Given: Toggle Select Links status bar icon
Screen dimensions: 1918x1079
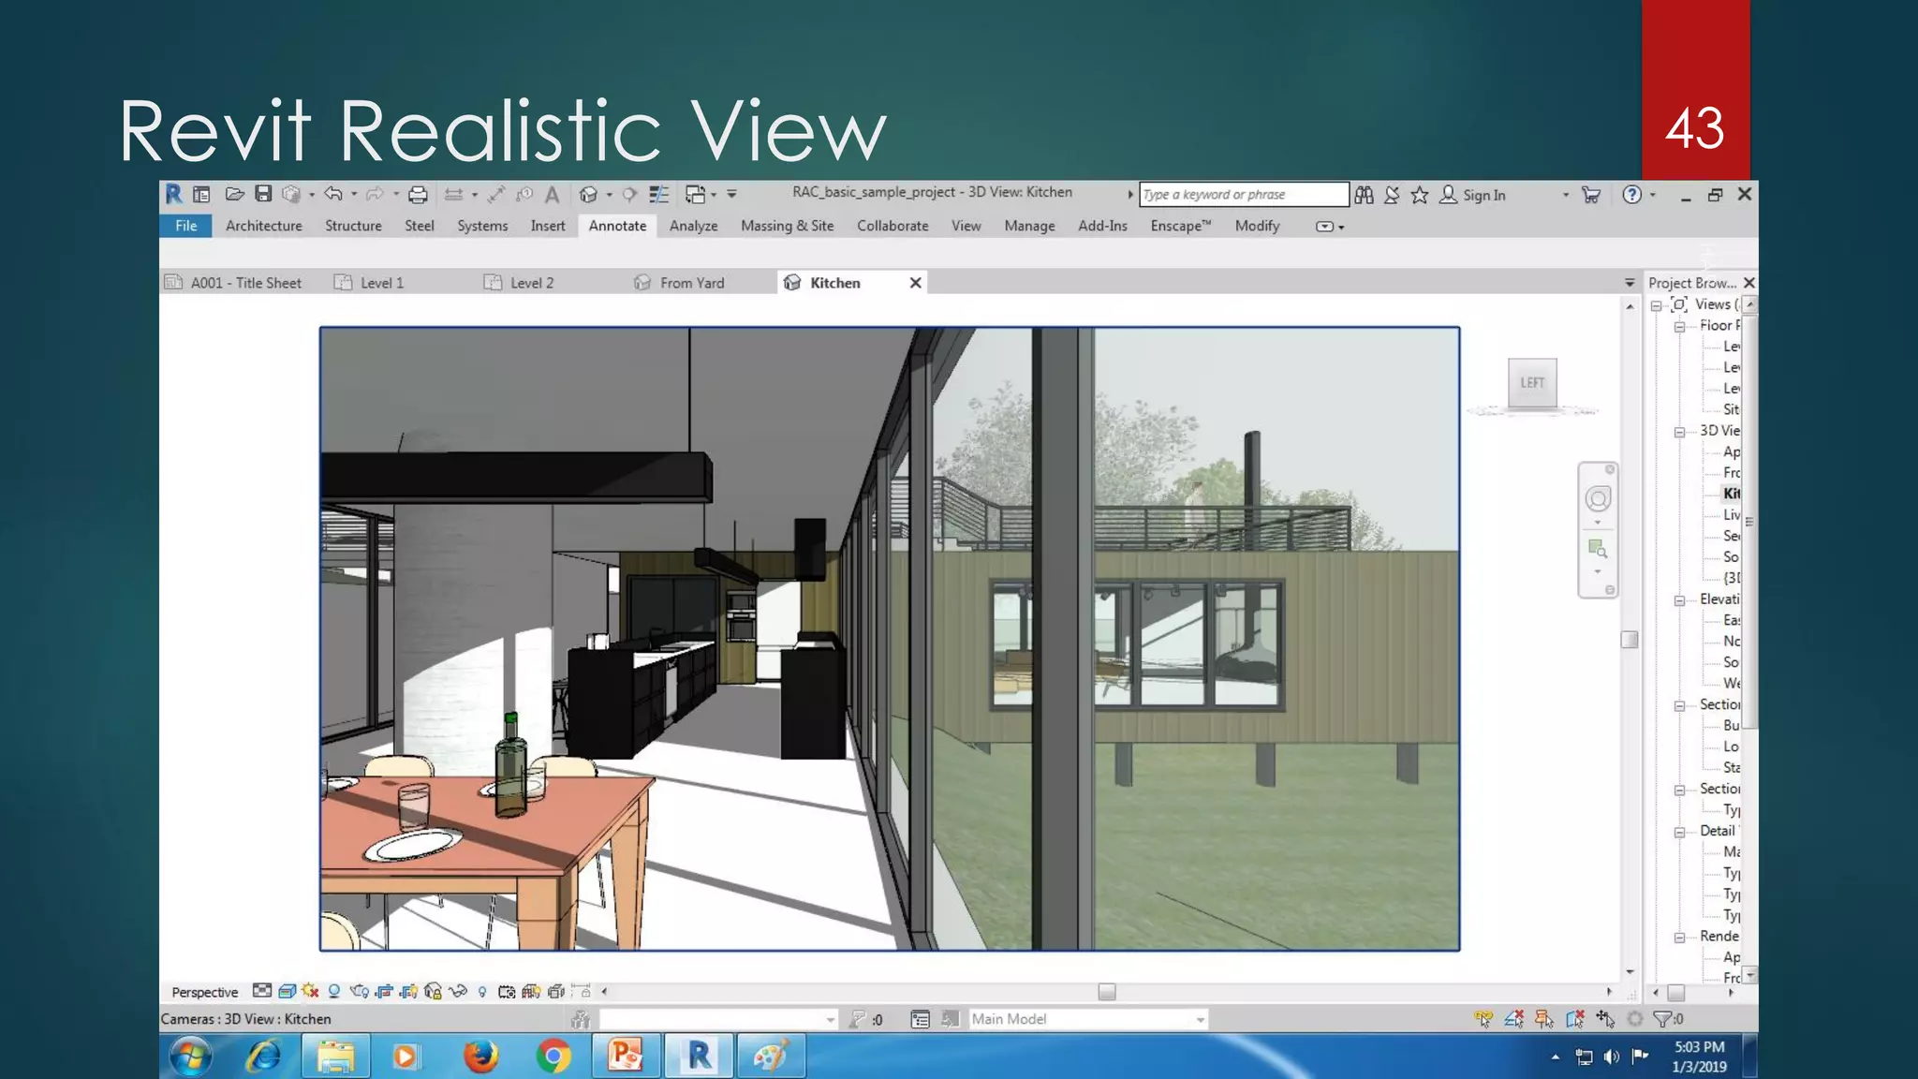Looking at the screenshot, I should click(x=1483, y=1019).
